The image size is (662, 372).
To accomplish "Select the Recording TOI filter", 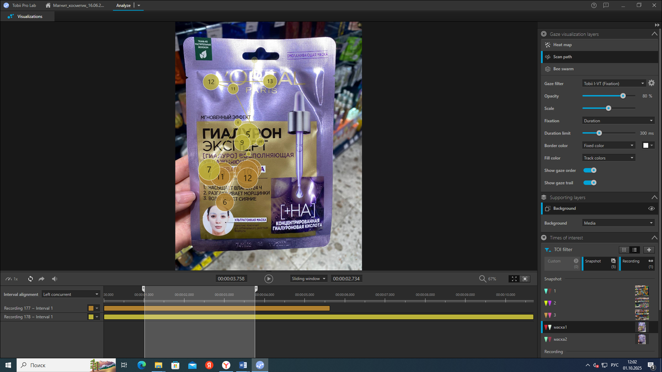I will [637, 263].
